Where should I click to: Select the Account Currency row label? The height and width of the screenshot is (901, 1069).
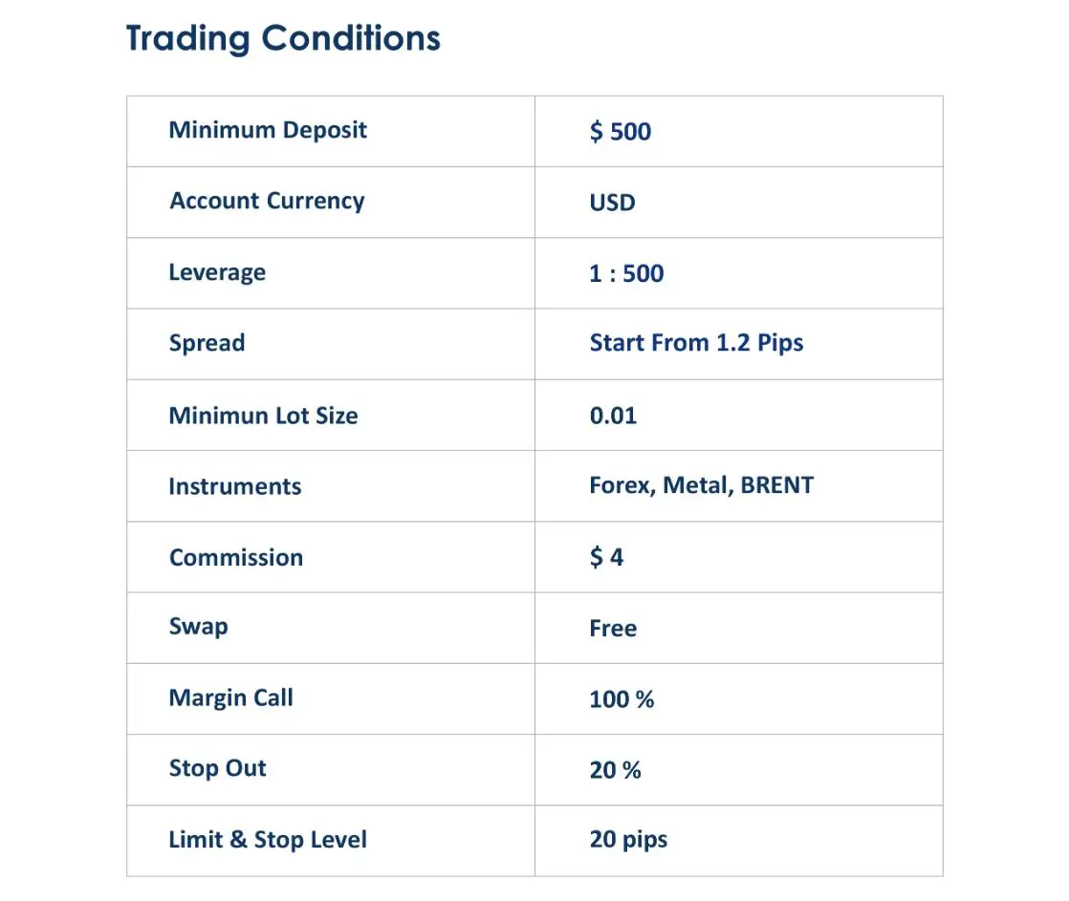268,202
